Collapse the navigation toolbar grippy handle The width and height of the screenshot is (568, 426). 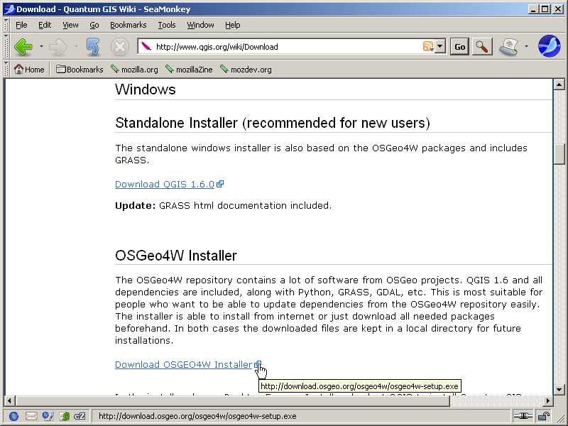click(6, 46)
